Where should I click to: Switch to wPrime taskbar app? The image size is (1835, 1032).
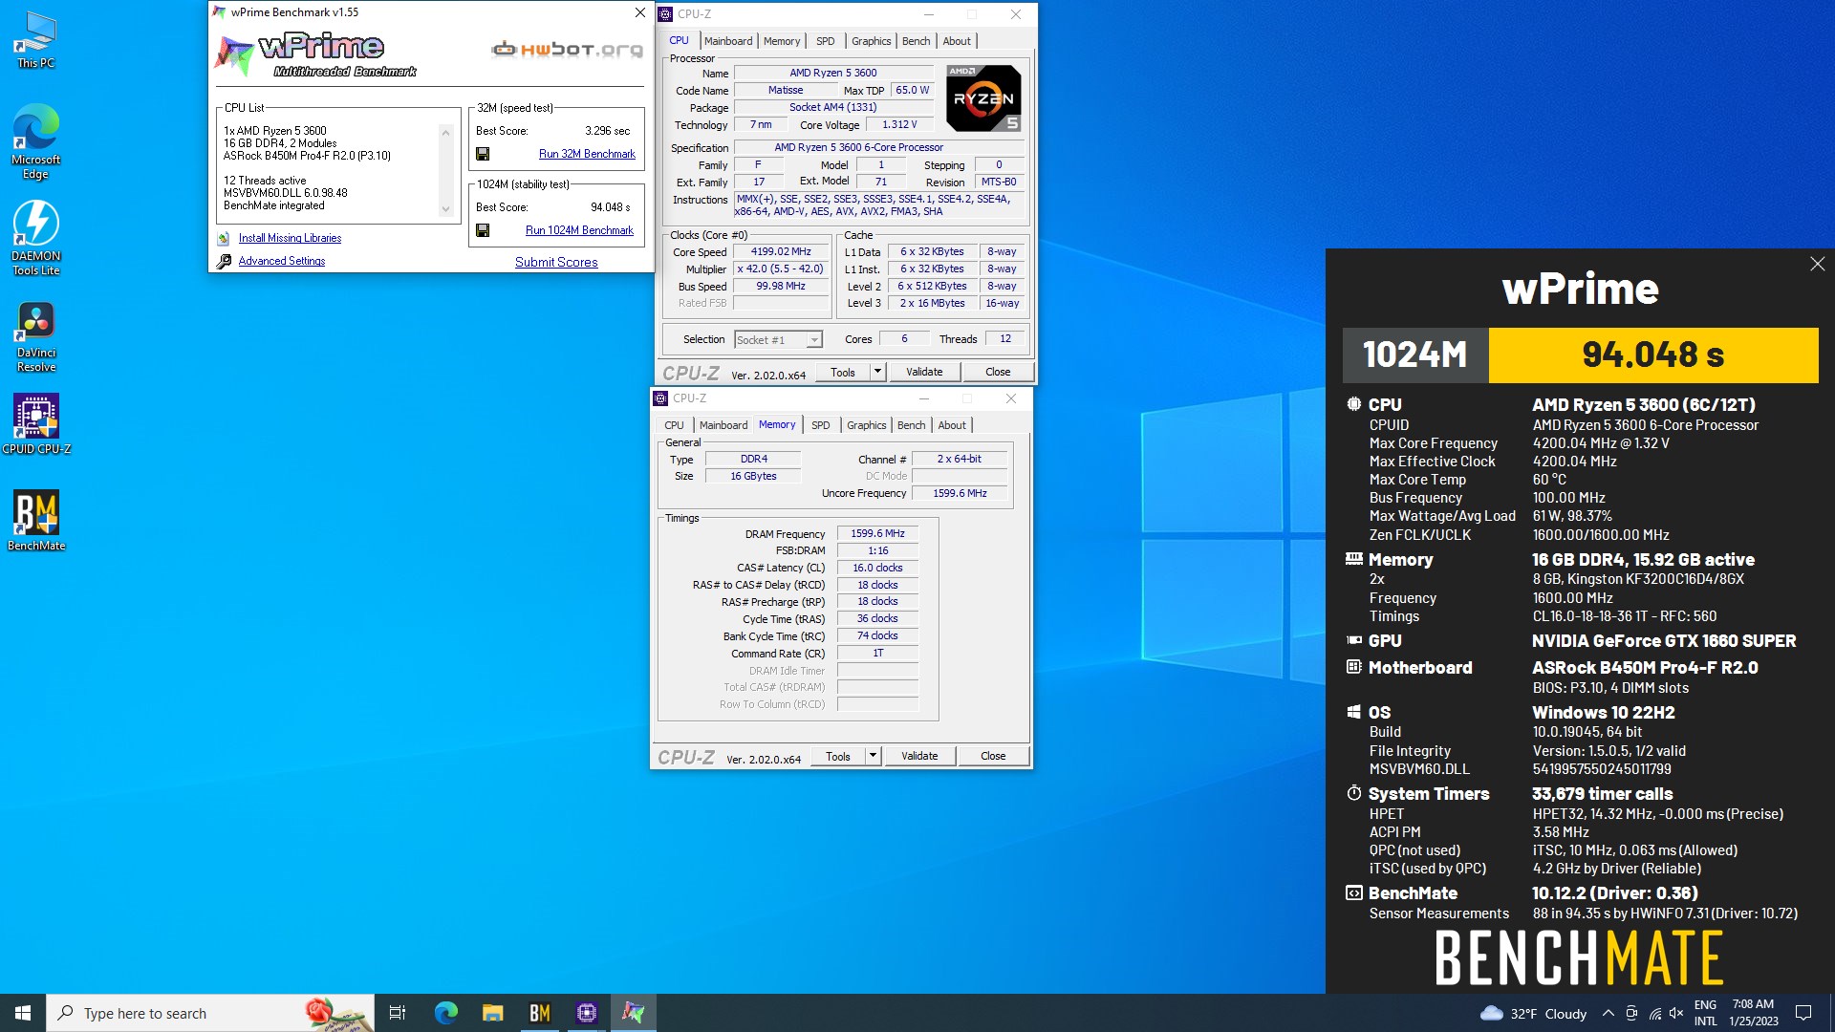pos(633,1013)
